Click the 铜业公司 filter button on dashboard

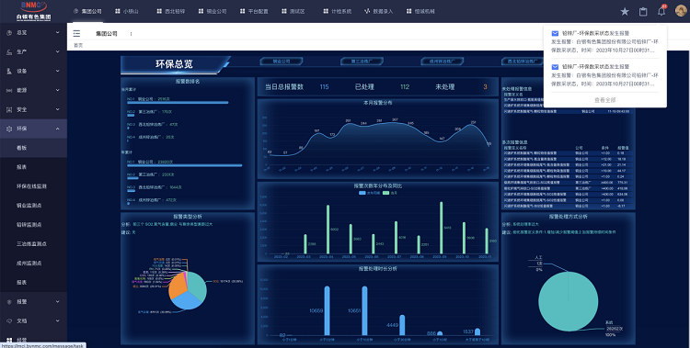click(x=282, y=62)
